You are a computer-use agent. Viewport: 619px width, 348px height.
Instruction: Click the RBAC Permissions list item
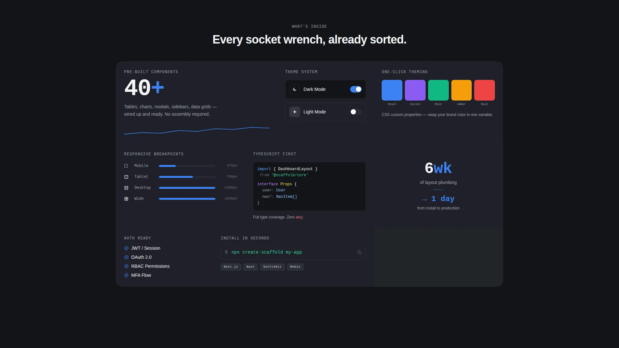click(147, 266)
